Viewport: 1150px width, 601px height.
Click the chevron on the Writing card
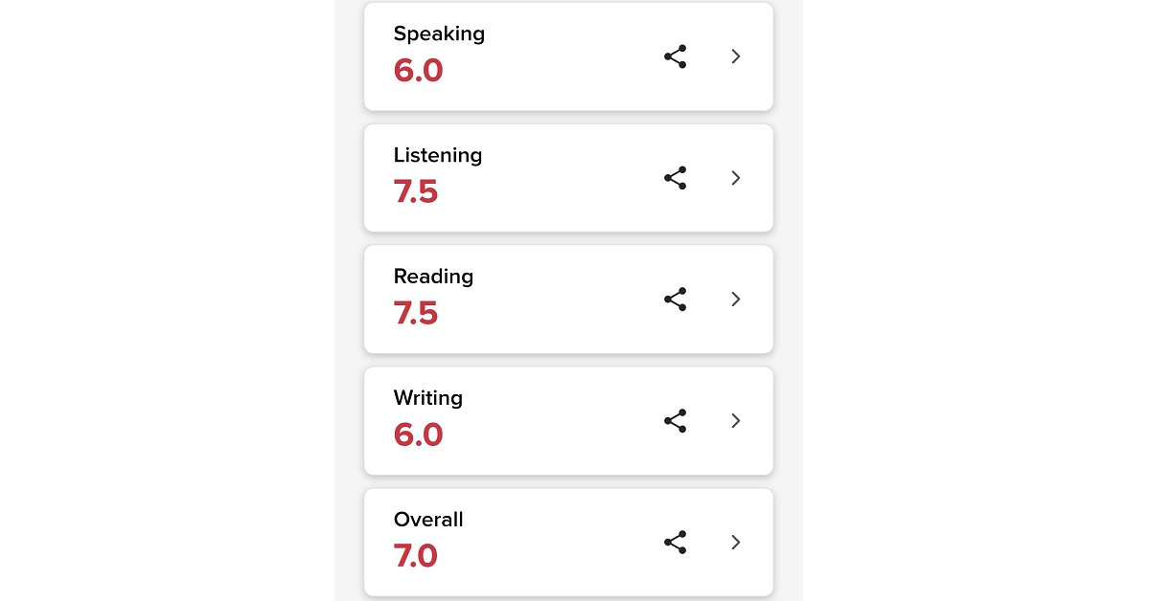pyautogui.click(x=736, y=421)
